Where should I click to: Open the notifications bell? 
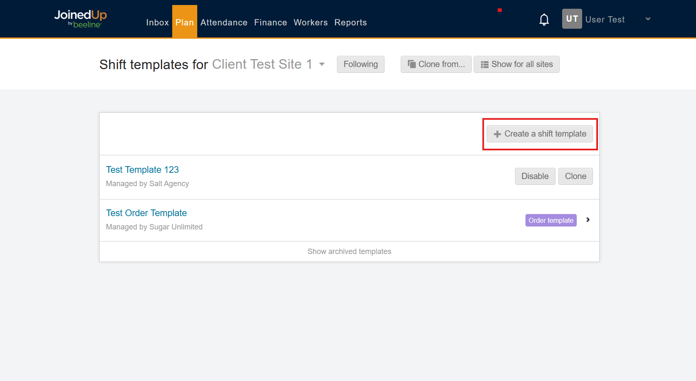tap(544, 20)
